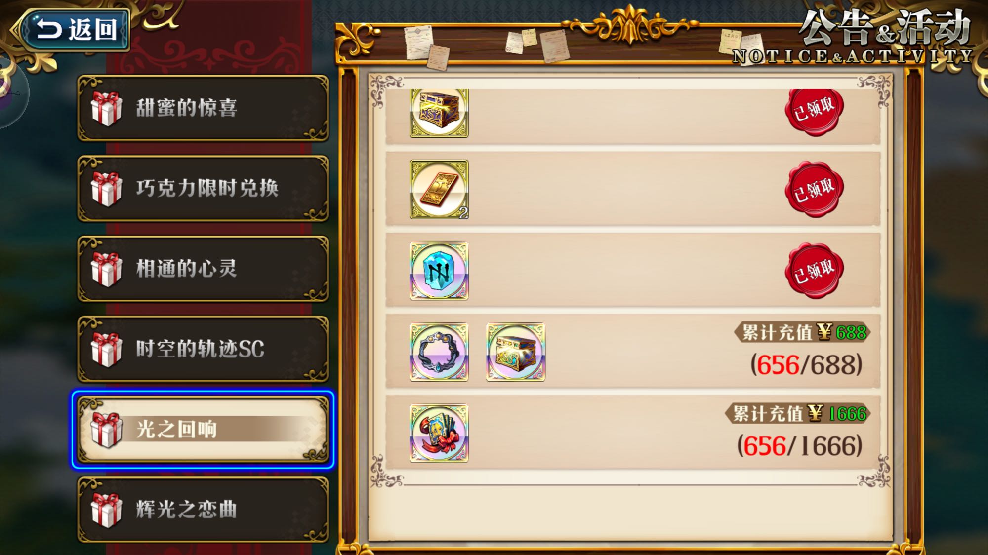Select the 相通的心灵 activity tab
This screenshot has width=988, height=555.
(x=203, y=269)
